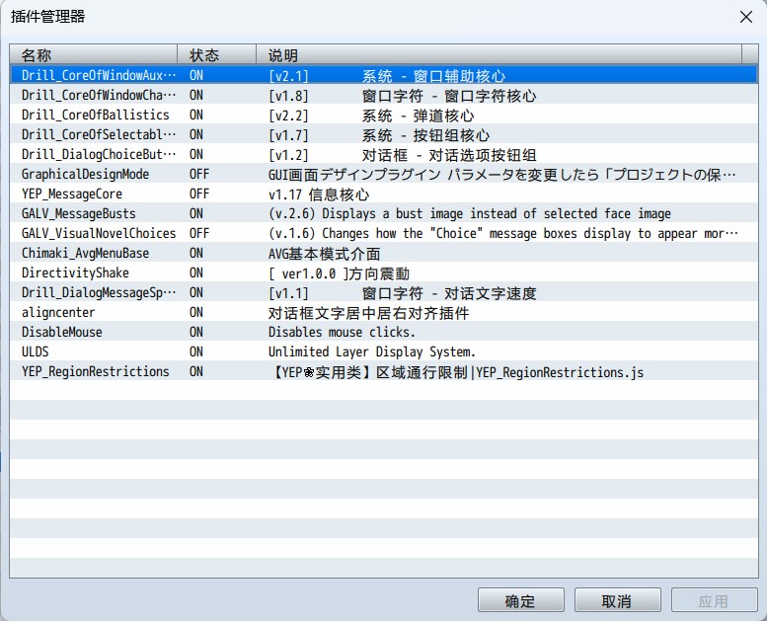Select the Drill_DialogChoiceBut plugin row
The height and width of the screenshot is (621, 767).
[384, 154]
